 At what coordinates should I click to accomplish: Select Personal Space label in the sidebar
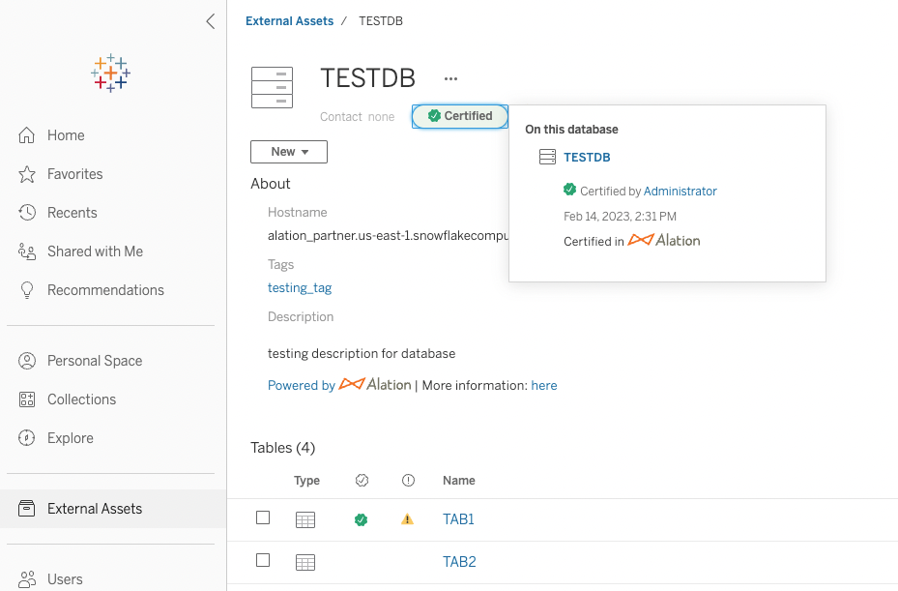point(95,361)
